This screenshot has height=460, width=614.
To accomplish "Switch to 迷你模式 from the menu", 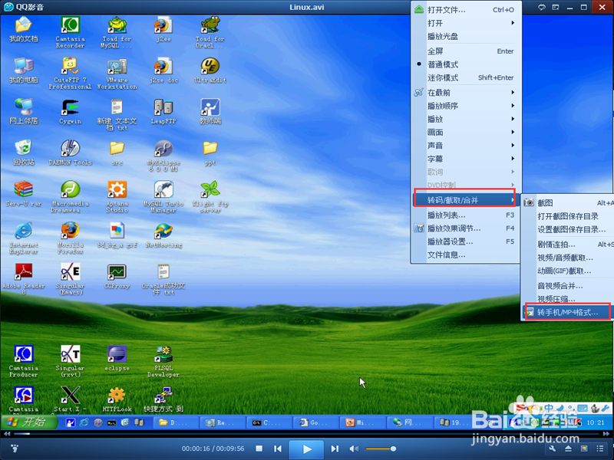I will [466, 78].
